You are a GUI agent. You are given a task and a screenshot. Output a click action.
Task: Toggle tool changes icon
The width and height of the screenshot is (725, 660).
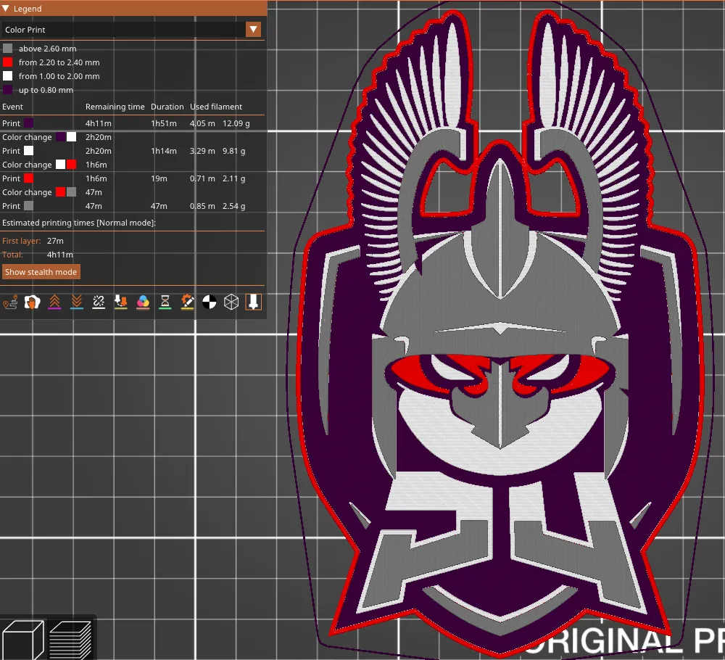click(x=120, y=302)
